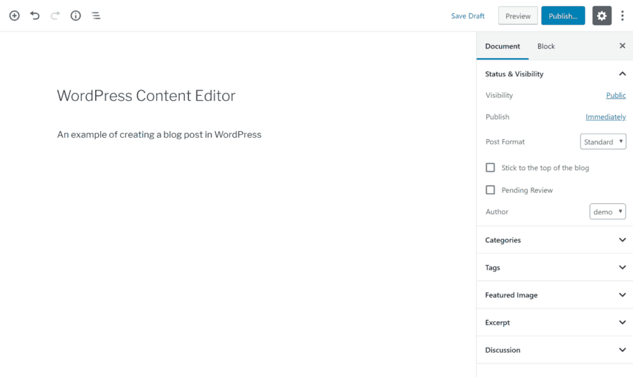The width and height of the screenshot is (633, 377).
Task: Collapse the Status & Visibility section
Action: 554,74
